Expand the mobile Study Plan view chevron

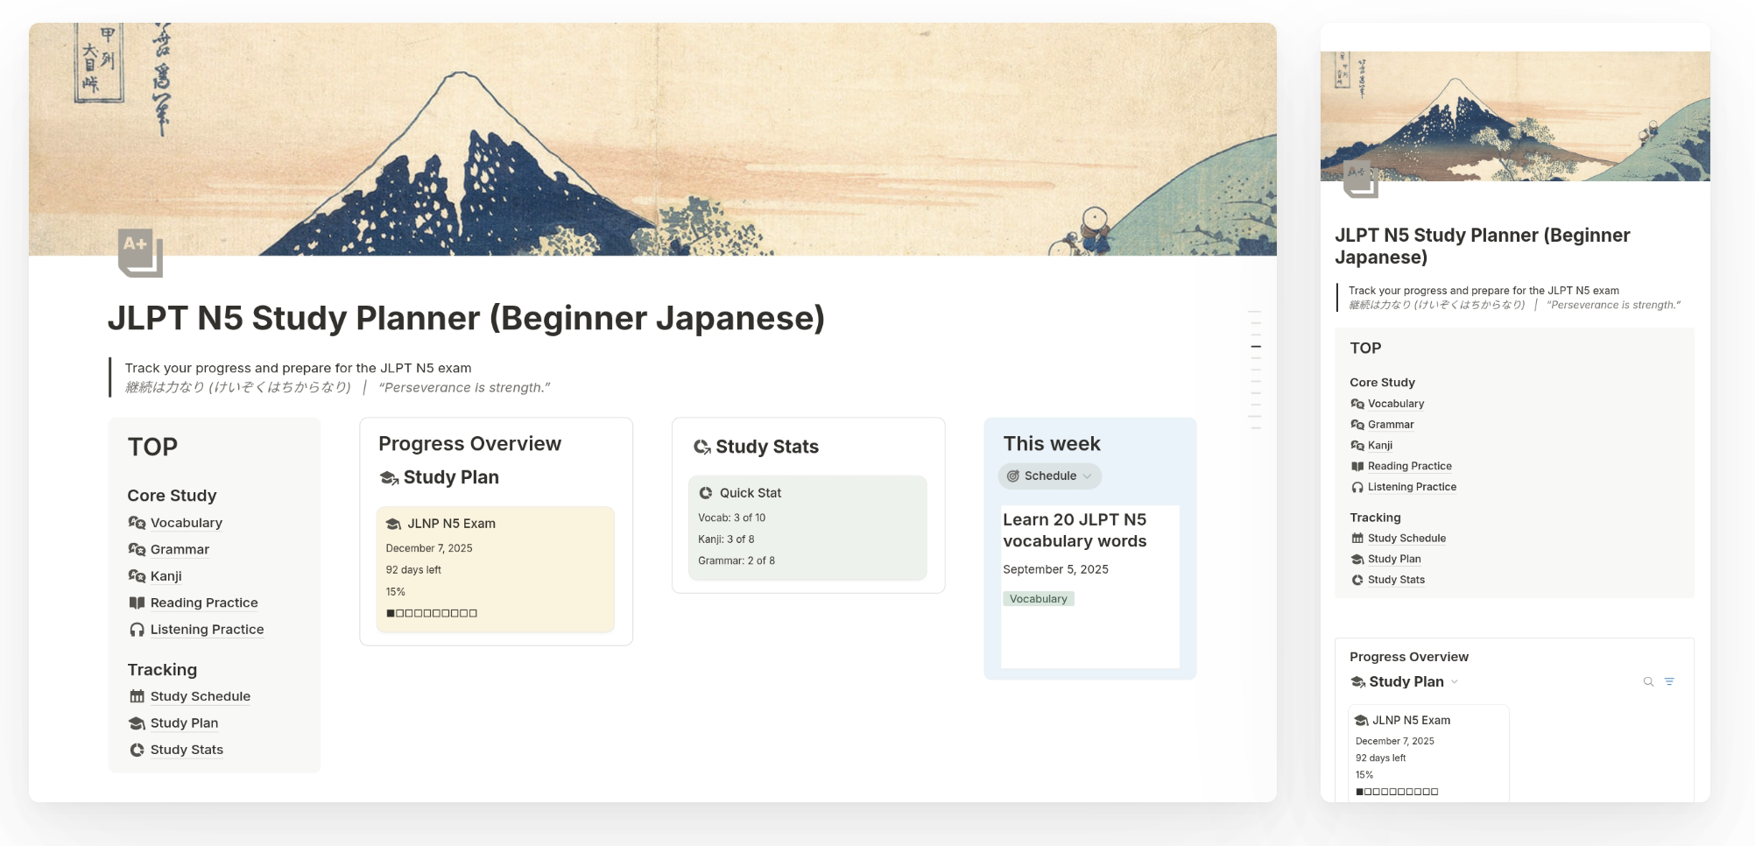point(1455,682)
